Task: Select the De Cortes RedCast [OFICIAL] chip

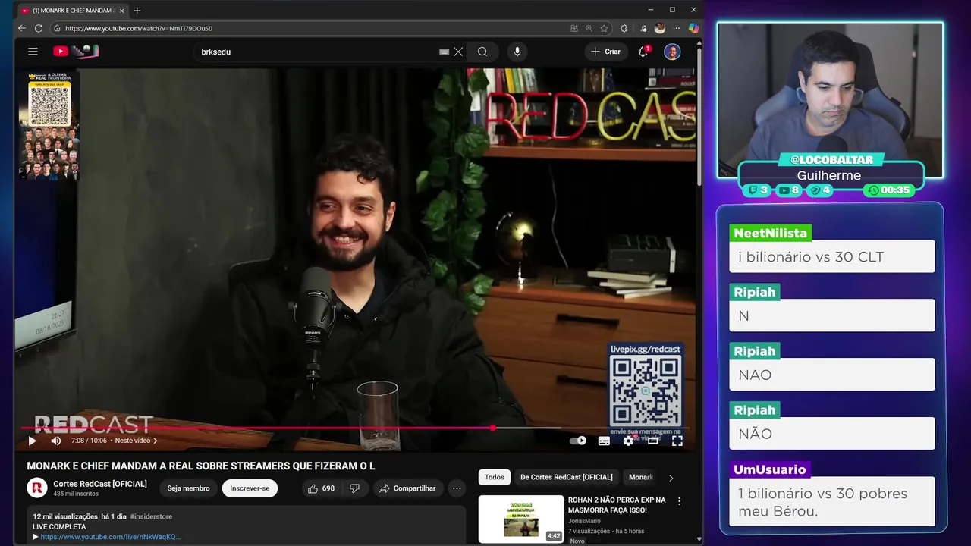Action: coord(567,477)
